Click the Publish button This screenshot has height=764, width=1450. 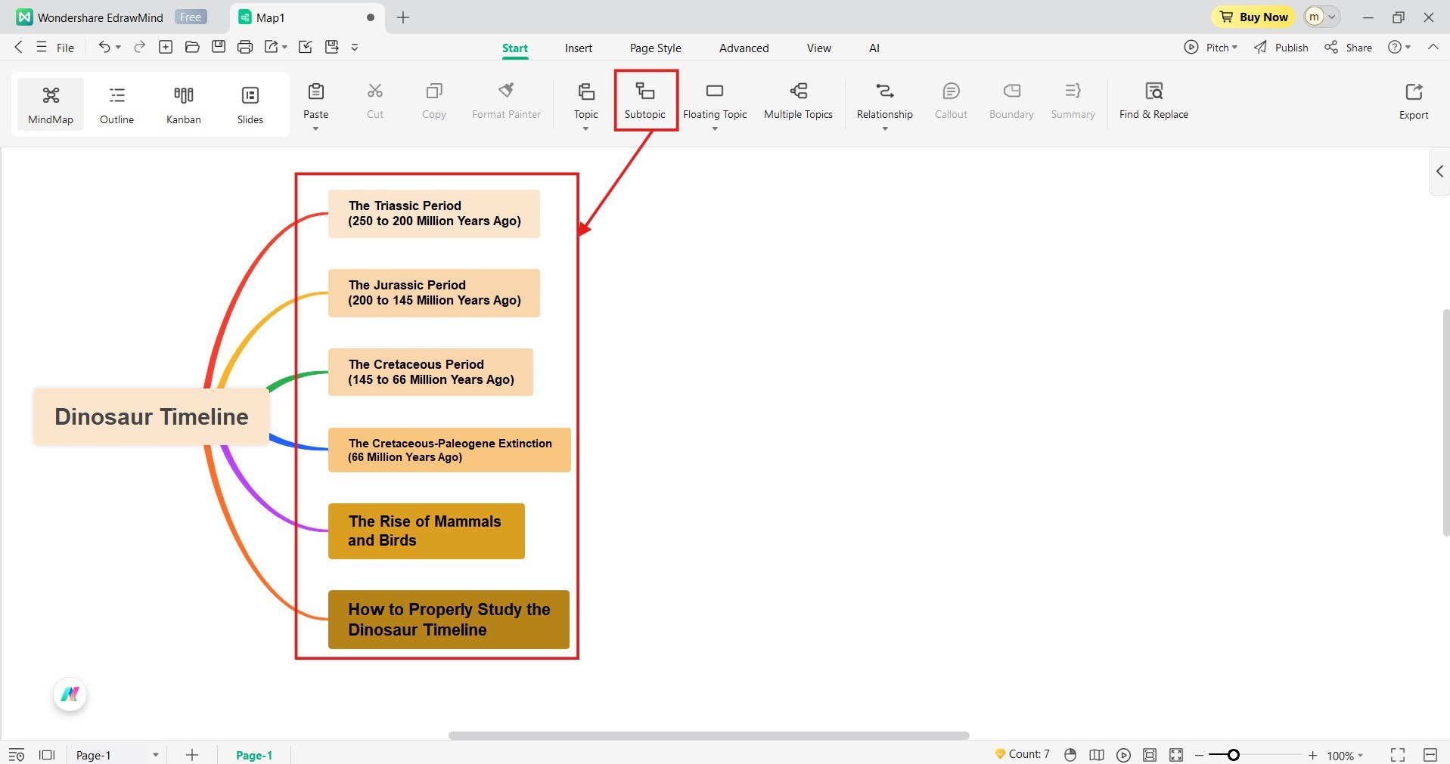coord(1281,47)
